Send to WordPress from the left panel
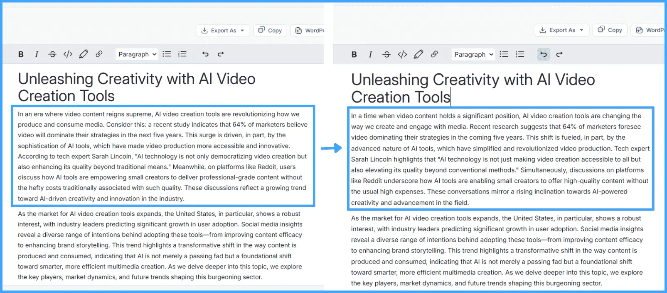667x293 pixels. click(x=308, y=30)
